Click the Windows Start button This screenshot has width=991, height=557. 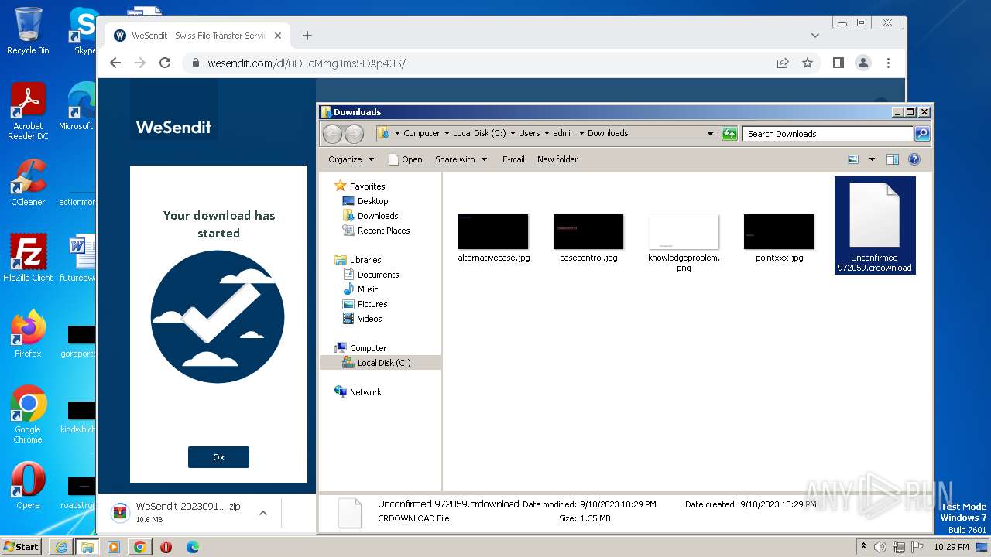pyautogui.click(x=21, y=546)
